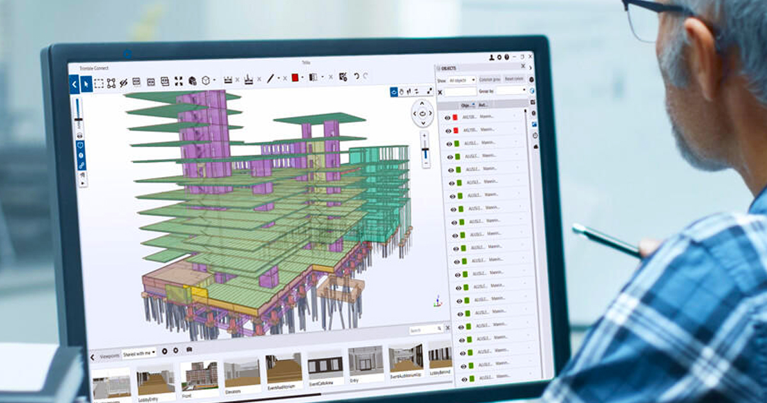767x403 pixels.
Task: Click the help question mark icon
Action: pyautogui.click(x=507, y=58)
